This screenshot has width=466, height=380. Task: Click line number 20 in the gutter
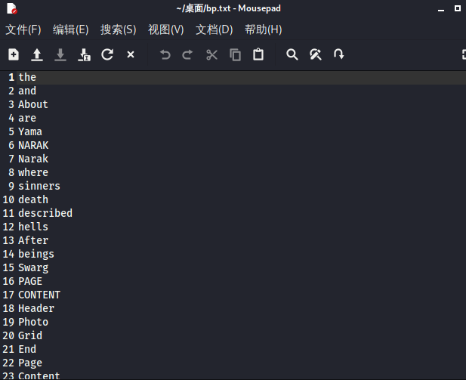(8, 335)
